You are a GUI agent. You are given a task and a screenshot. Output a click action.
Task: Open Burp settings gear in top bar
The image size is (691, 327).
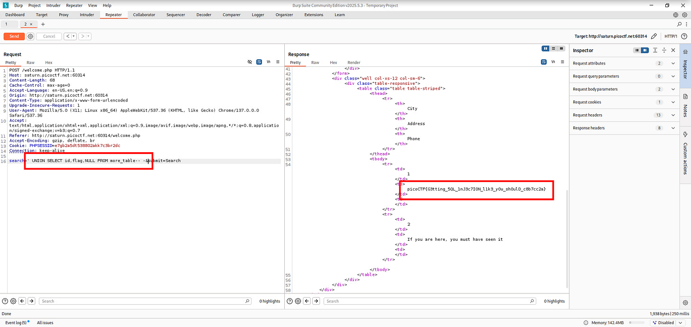click(x=685, y=15)
